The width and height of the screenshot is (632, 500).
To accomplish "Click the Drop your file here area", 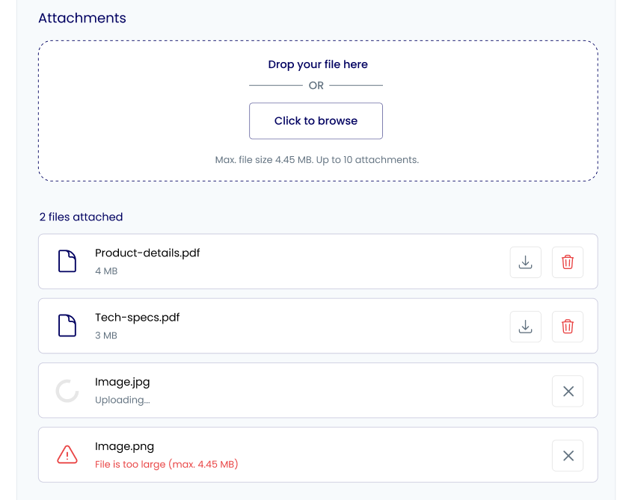I will pos(318,111).
